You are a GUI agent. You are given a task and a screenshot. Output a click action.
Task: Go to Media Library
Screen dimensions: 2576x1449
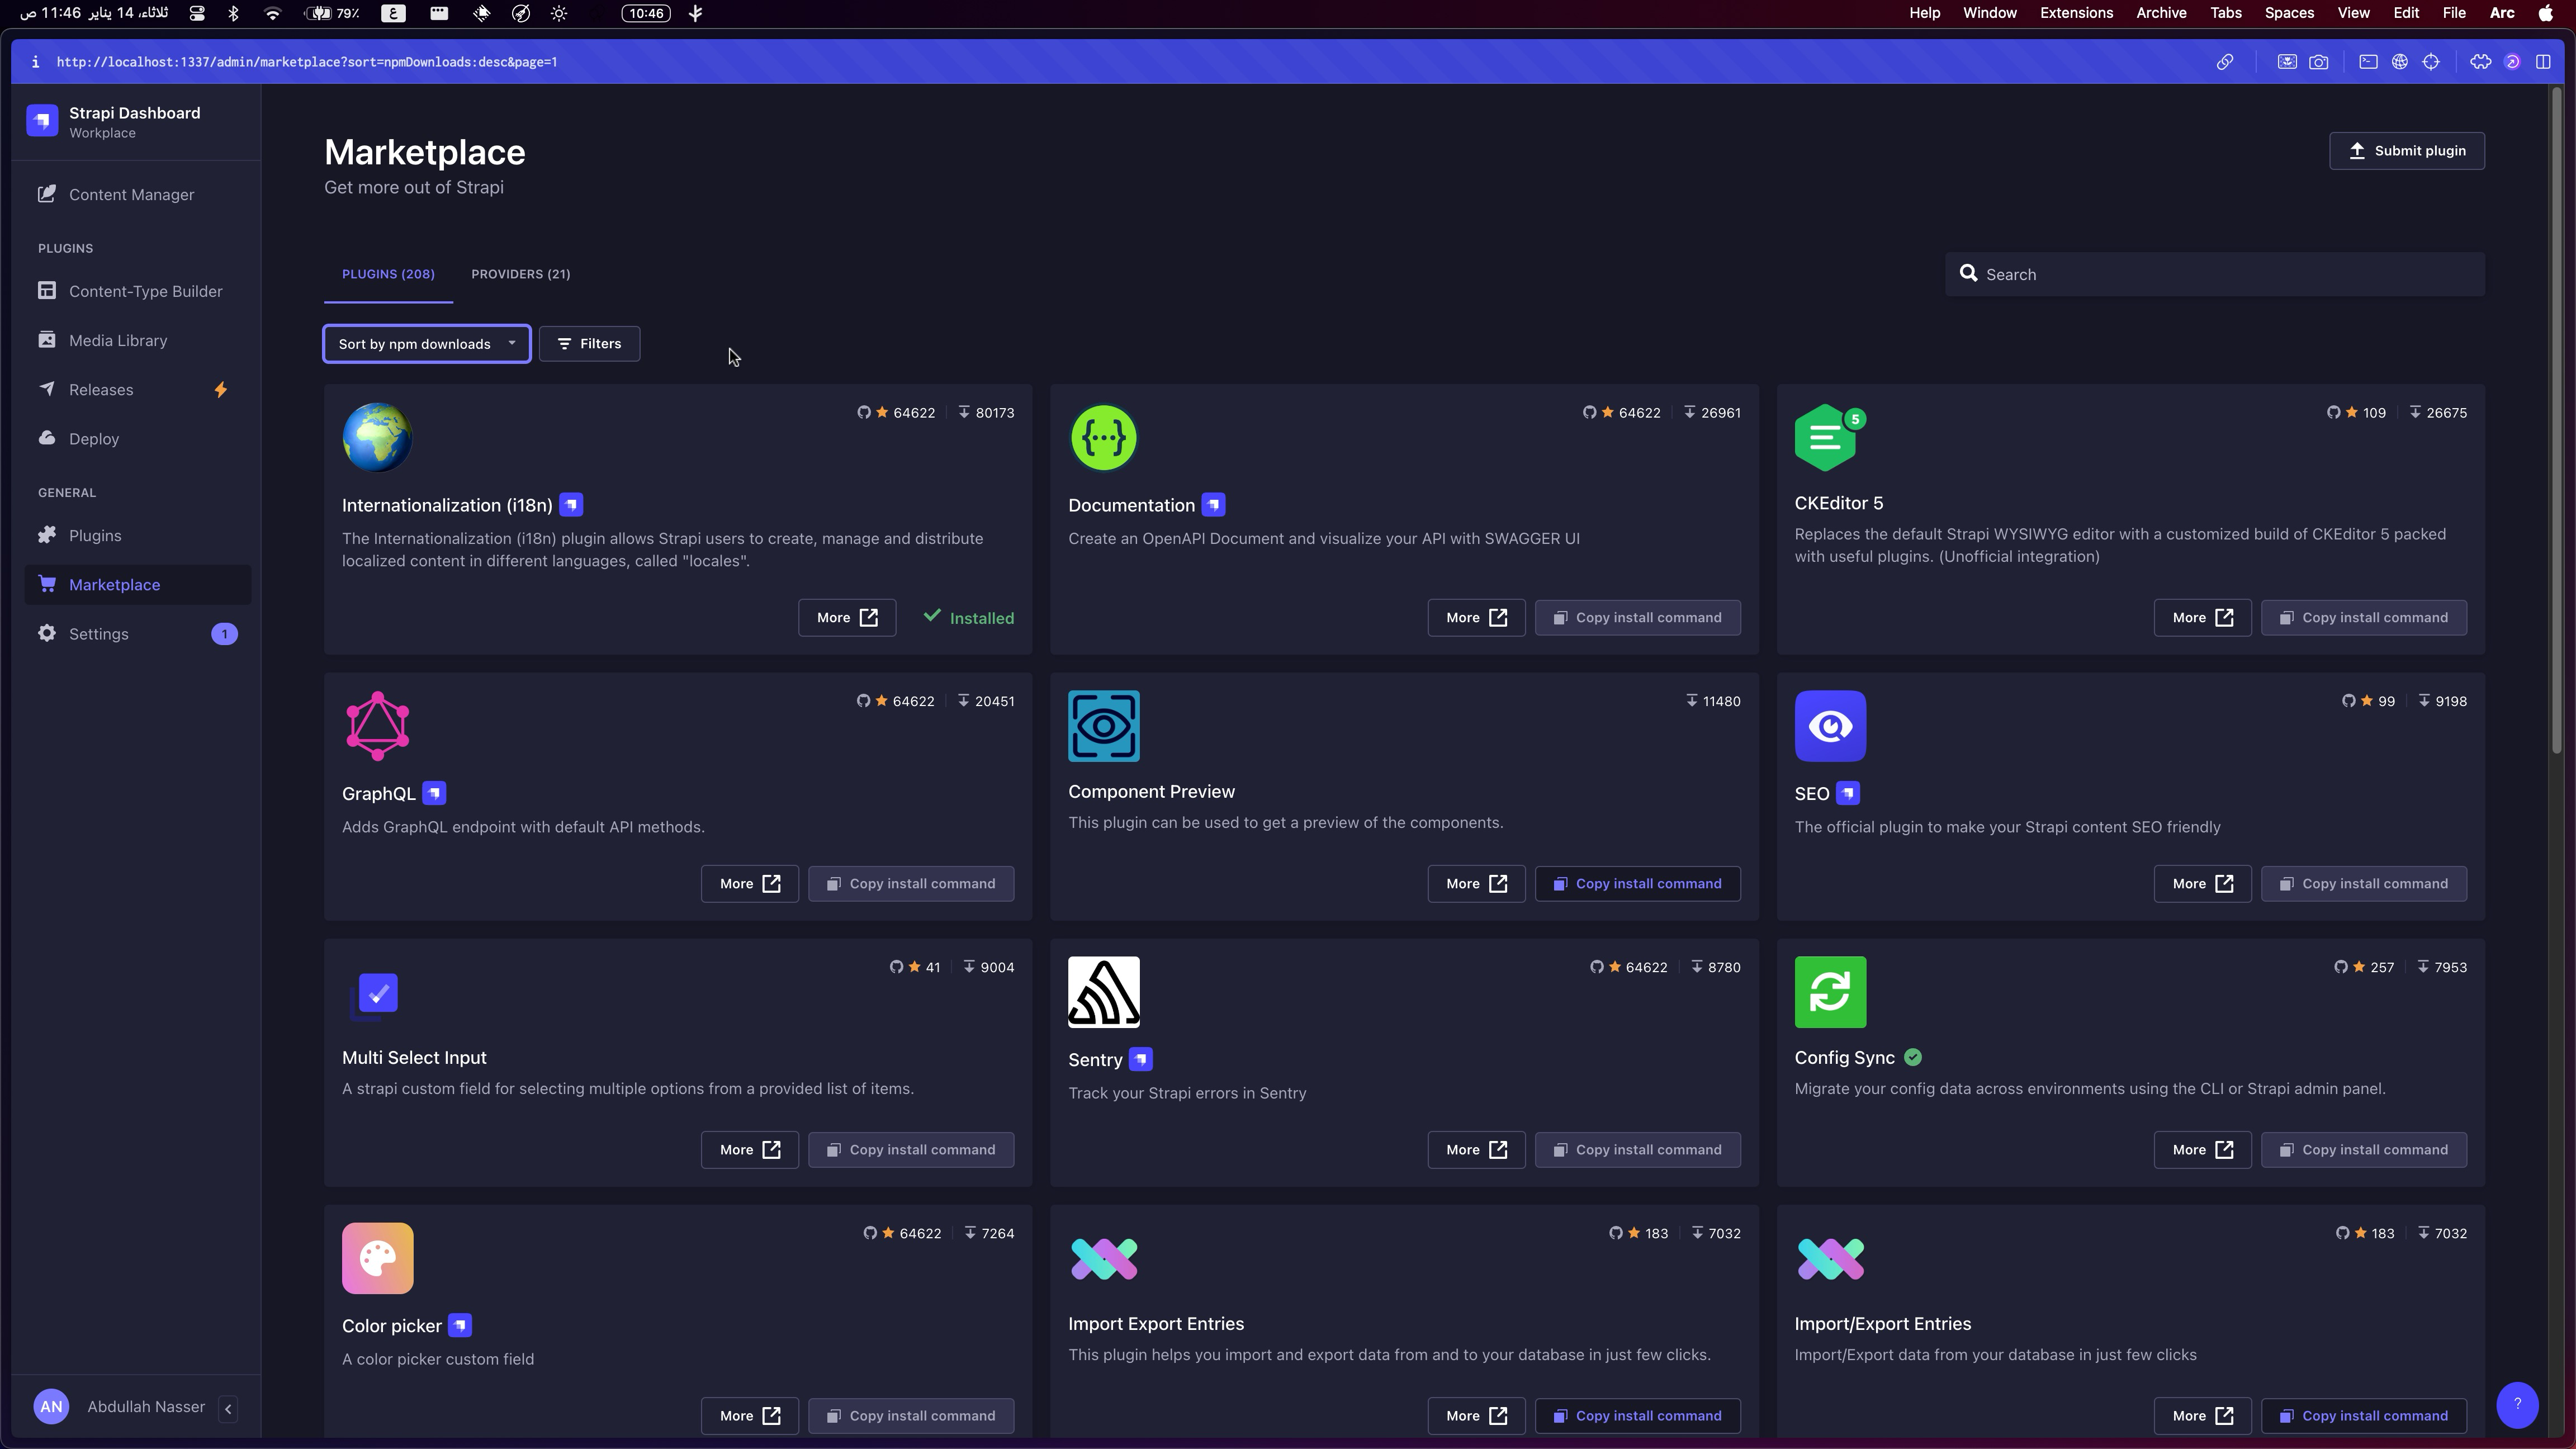click(117, 340)
